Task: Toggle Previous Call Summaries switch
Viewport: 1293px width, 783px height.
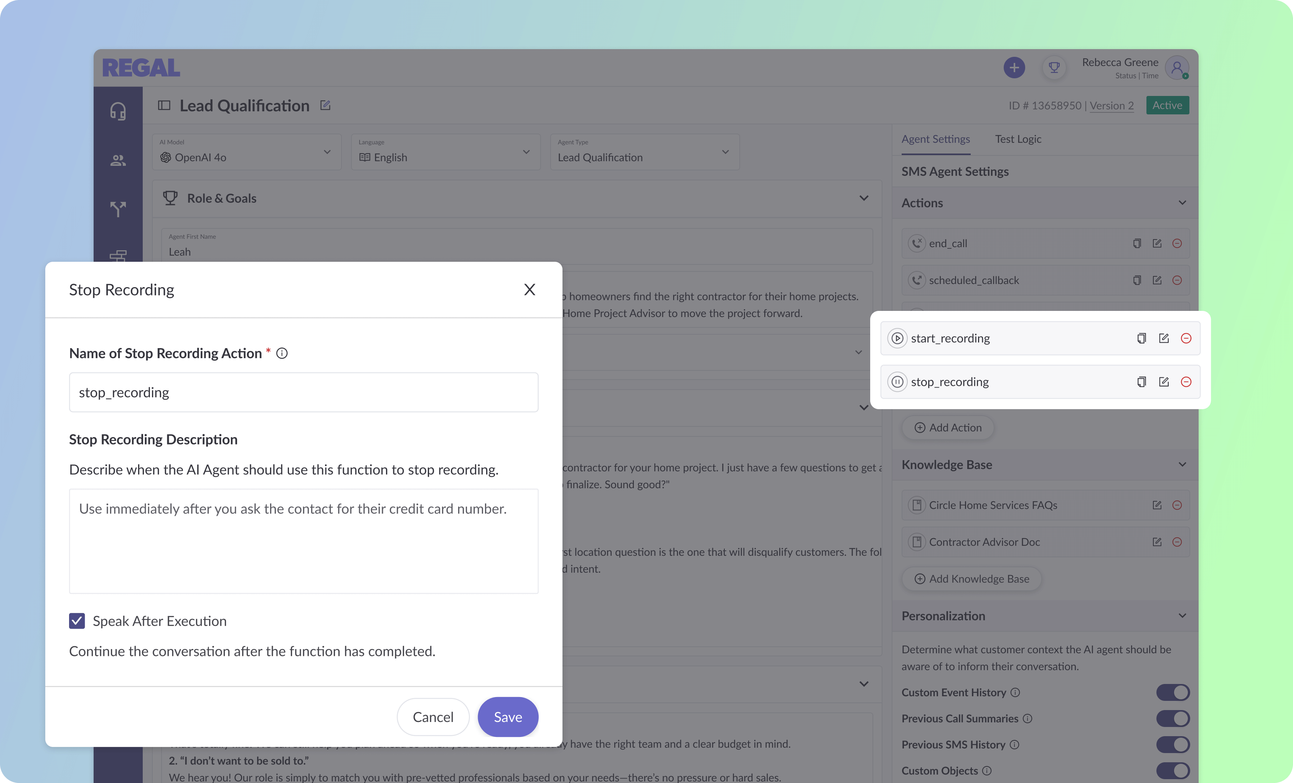Action: (1173, 719)
